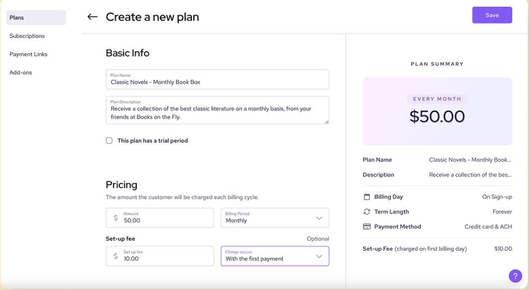Click the Term Length refresh icon
Viewport: 529px width, 290px height.
coord(367,212)
